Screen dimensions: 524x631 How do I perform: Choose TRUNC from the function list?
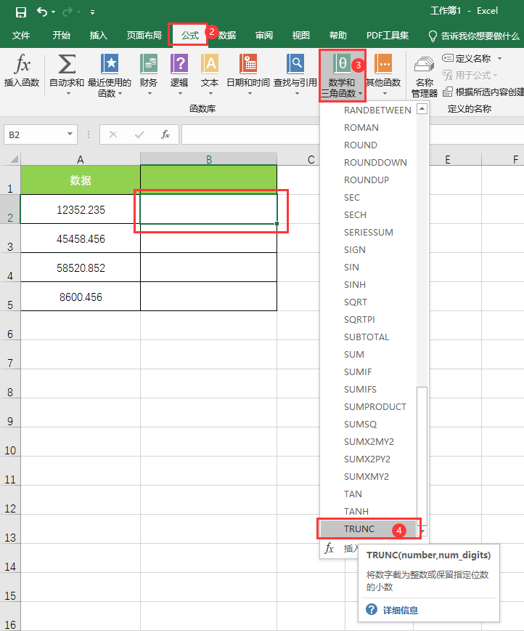(368, 528)
